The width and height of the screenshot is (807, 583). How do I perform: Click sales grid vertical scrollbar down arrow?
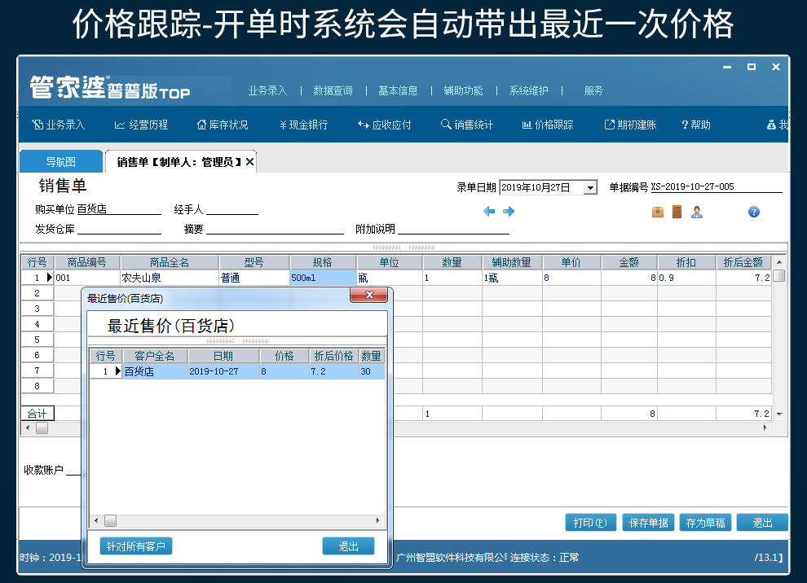[779, 414]
